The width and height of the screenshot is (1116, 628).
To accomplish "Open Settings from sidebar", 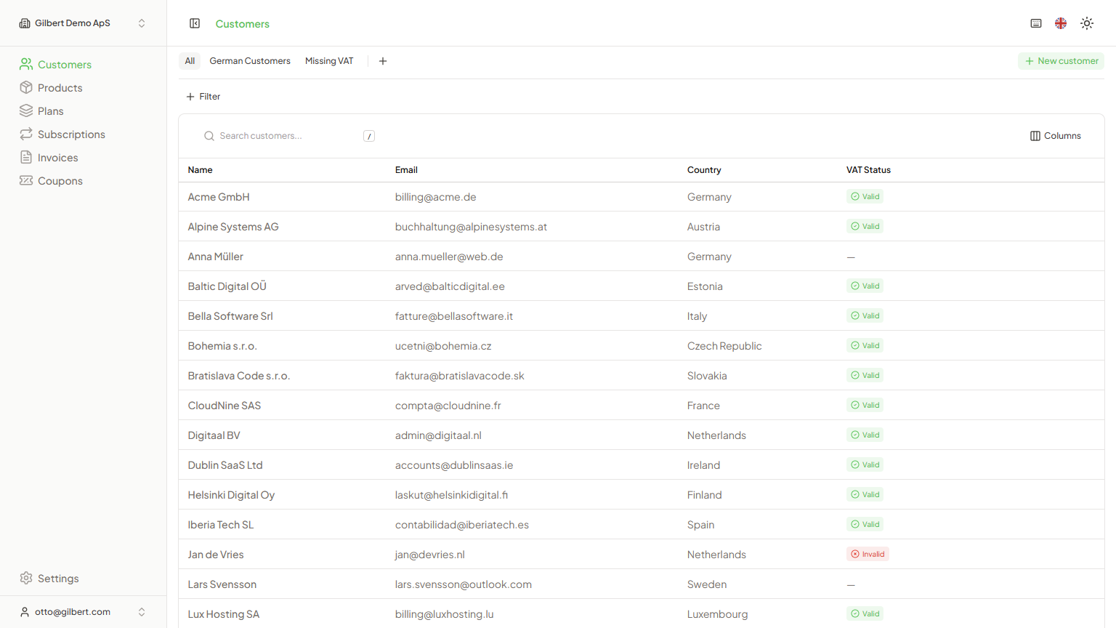I will (58, 579).
